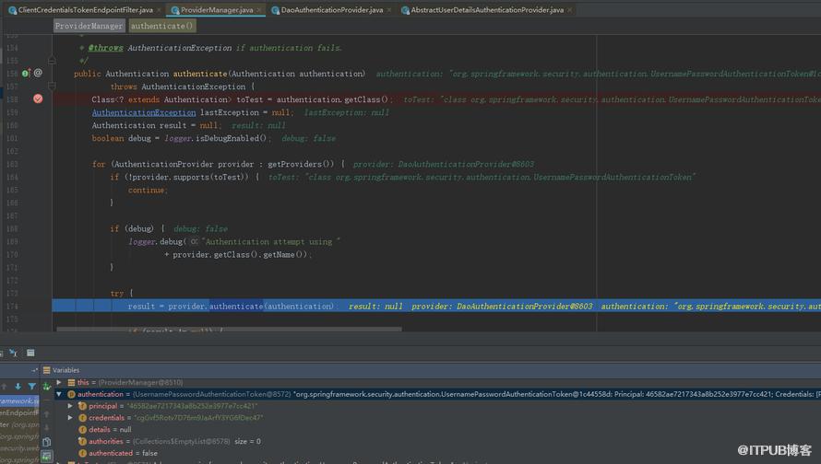Viewport: 821px width, 464px height.
Task: Click the move watch down arrow
Action: click(47, 428)
